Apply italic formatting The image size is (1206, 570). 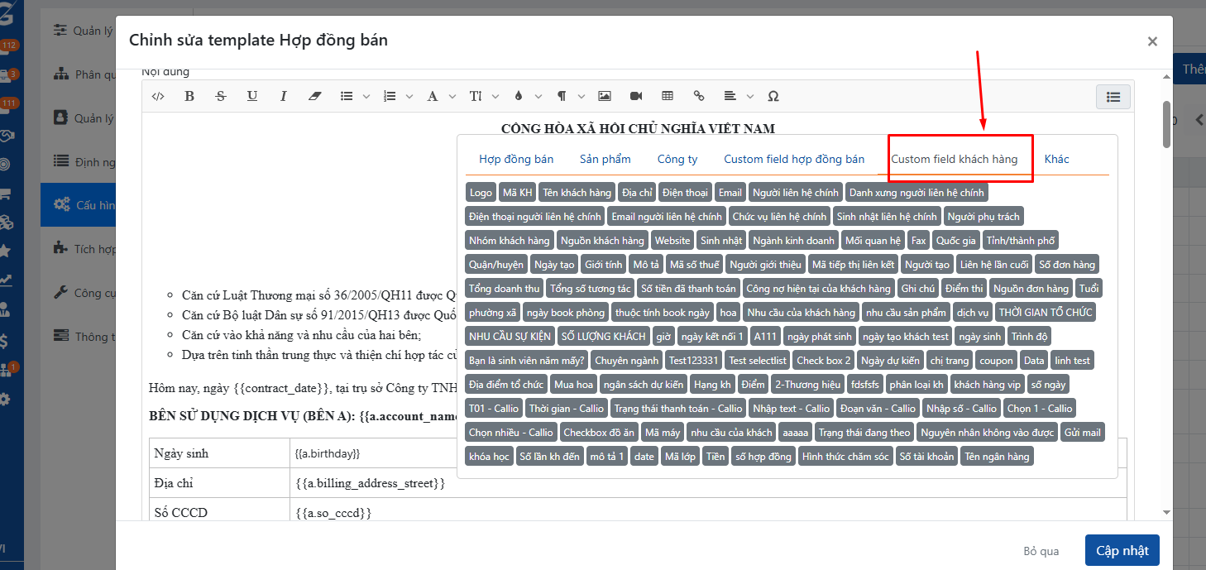click(283, 96)
